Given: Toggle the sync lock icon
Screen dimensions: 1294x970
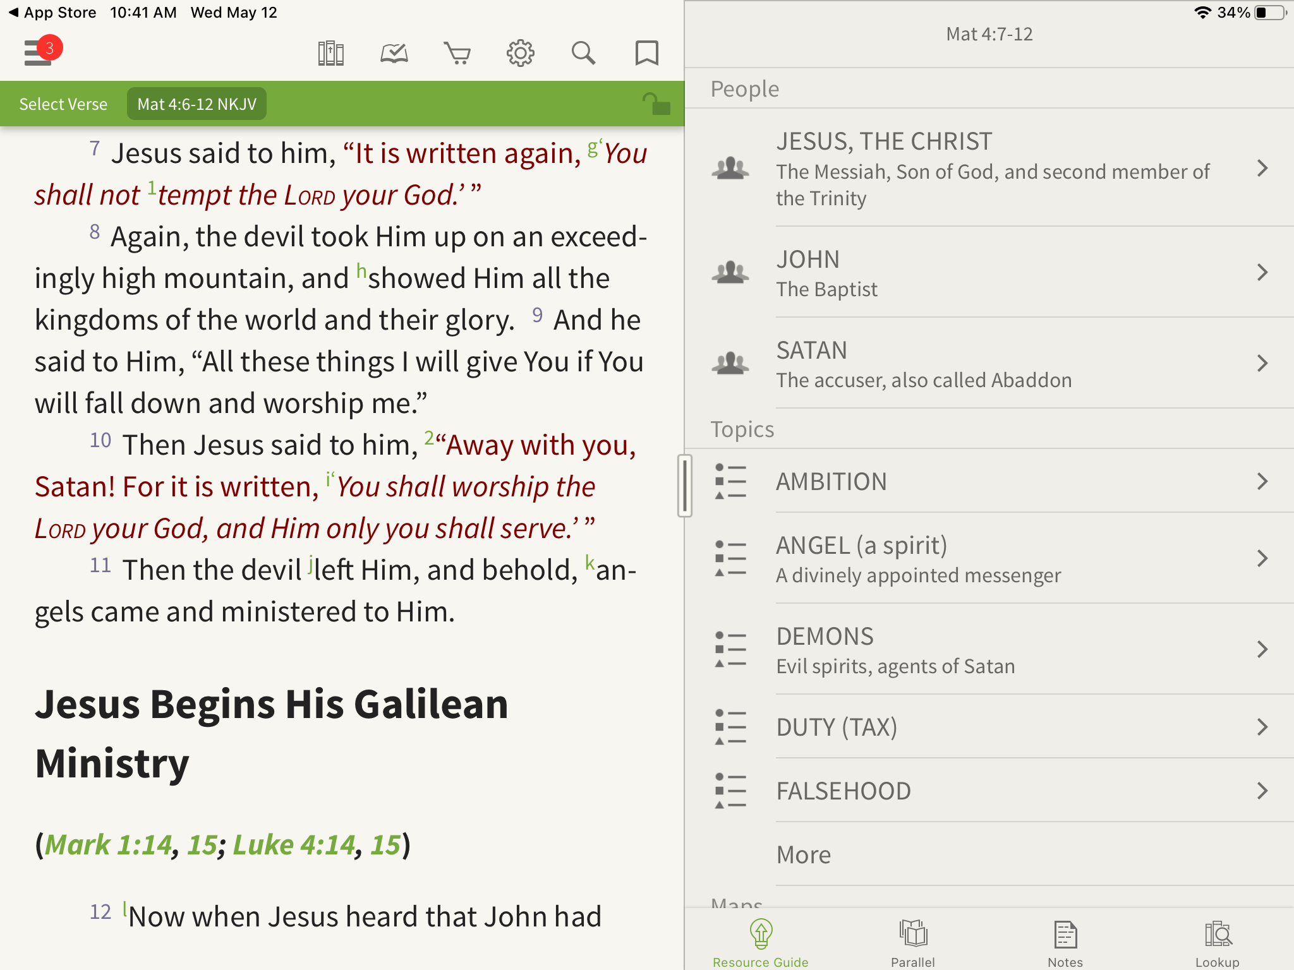Looking at the screenshot, I should (656, 104).
